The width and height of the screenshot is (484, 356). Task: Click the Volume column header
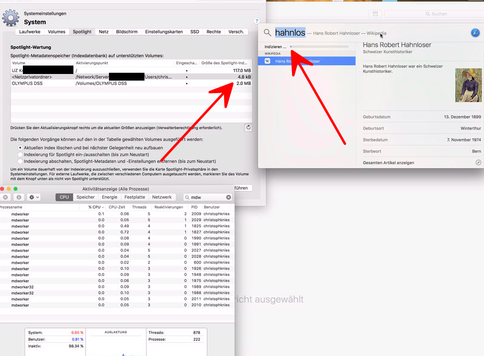click(x=43, y=63)
